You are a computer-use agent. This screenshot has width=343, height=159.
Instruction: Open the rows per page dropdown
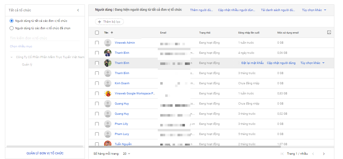[x=127, y=154]
